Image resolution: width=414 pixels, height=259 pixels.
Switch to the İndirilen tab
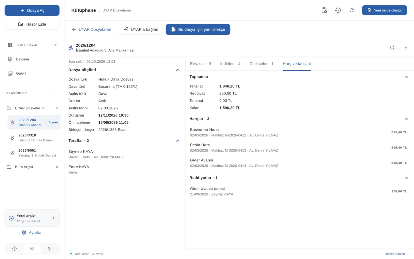(230, 64)
